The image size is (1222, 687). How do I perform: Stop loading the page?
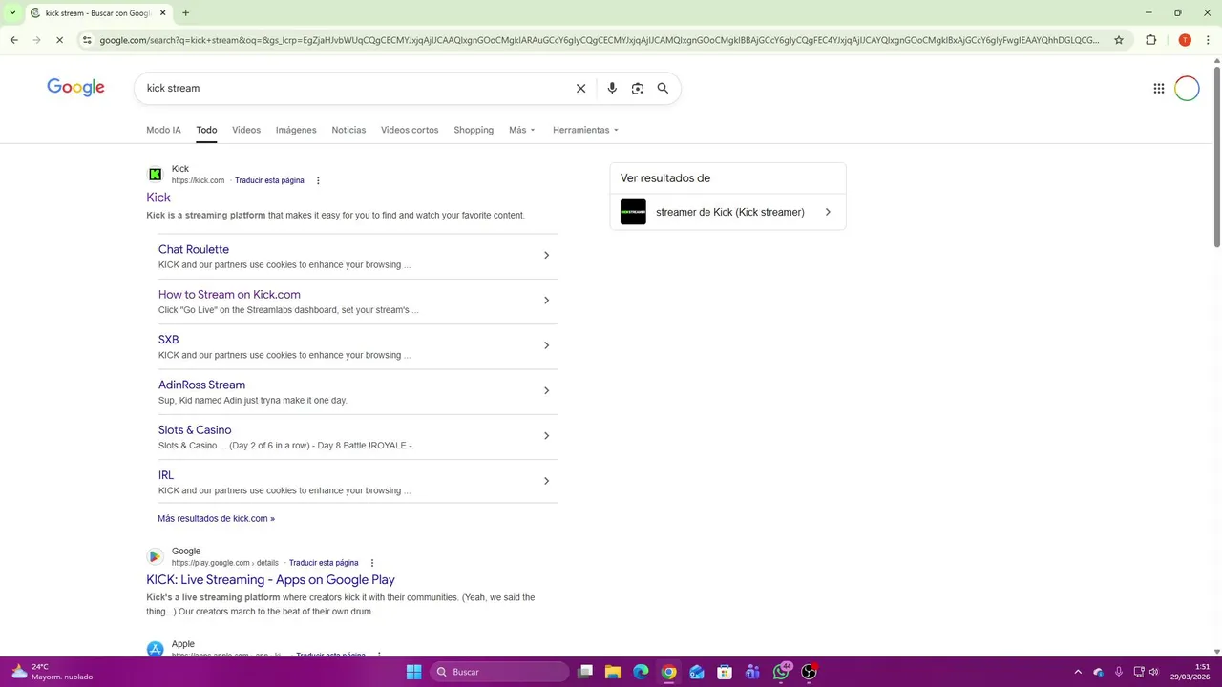[x=59, y=40]
